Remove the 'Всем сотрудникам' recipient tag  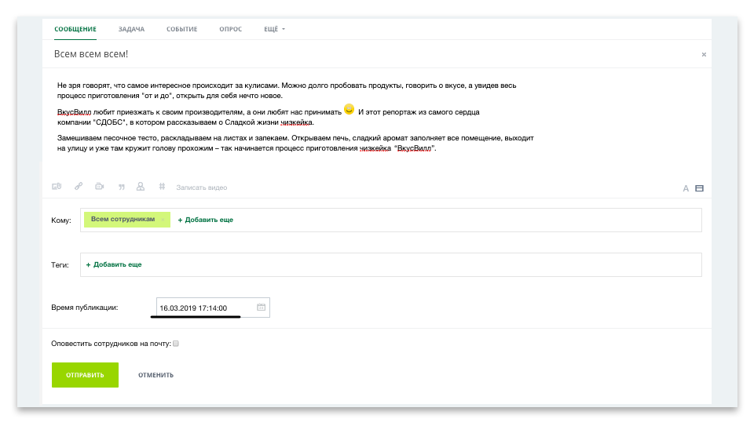163,220
